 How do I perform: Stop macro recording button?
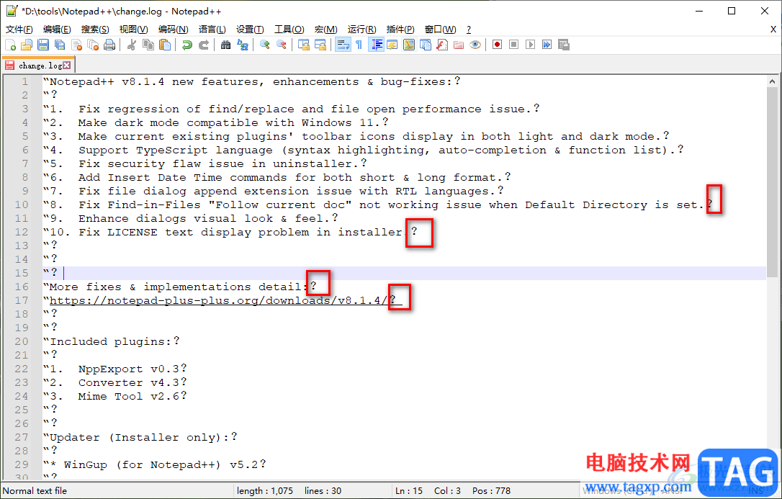513,45
